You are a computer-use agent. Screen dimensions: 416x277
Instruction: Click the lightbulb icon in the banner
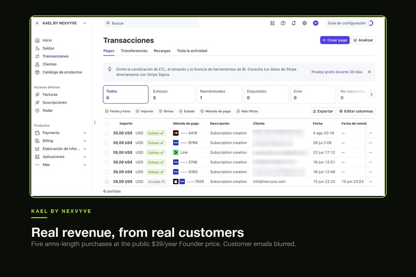pyautogui.click(x=109, y=70)
